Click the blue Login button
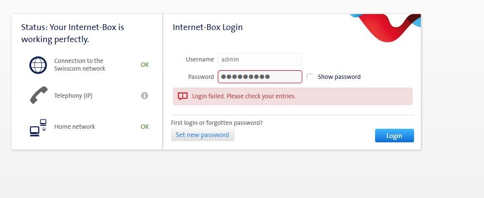484x198 pixels. point(394,136)
